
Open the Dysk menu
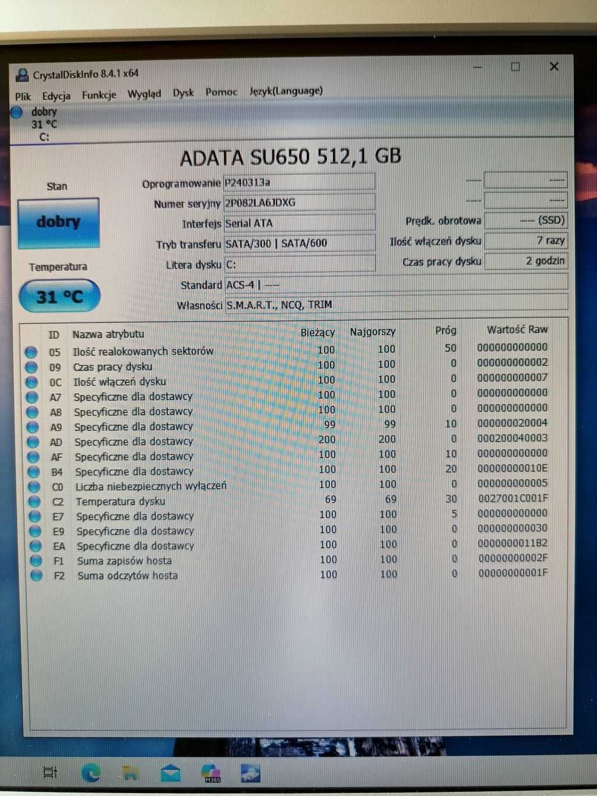click(x=183, y=93)
